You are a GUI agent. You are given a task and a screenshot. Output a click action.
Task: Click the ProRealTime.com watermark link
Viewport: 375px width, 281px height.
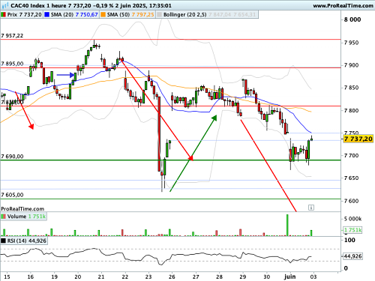coord(22,209)
